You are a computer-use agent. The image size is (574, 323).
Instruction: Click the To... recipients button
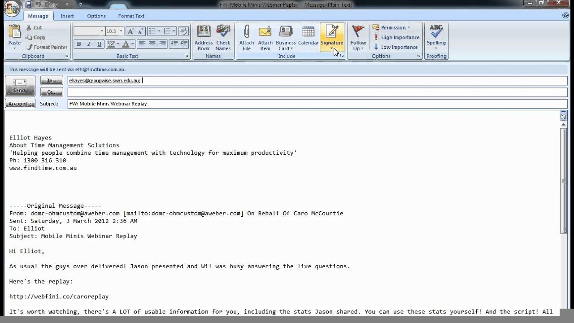(52, 81)
